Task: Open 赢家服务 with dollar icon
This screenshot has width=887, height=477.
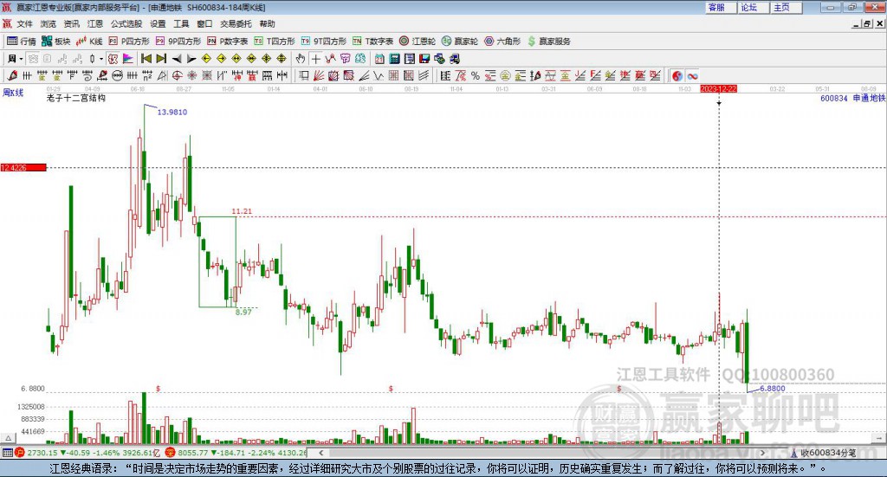Action: coord(549,42)
